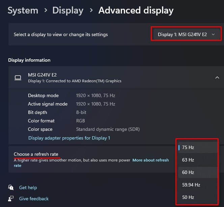Open Display adapter properties for Display 1

(x=69, y=138)
